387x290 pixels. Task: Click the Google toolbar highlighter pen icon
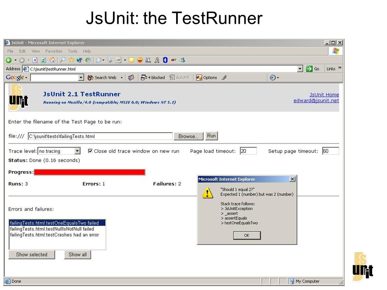(224, 78)
